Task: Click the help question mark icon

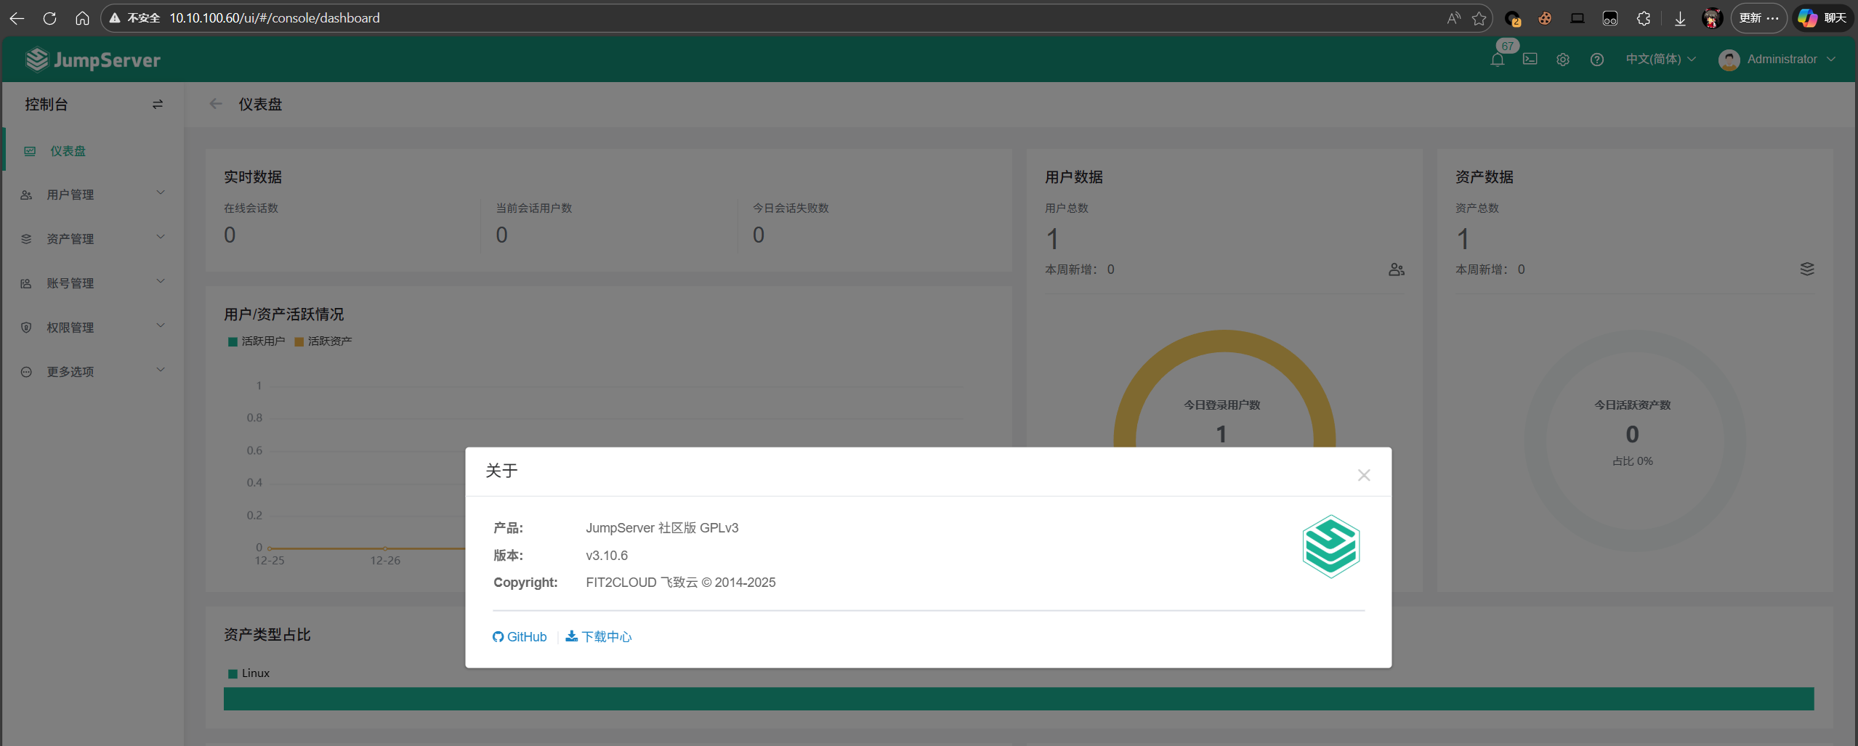Action: [1596, 60]
